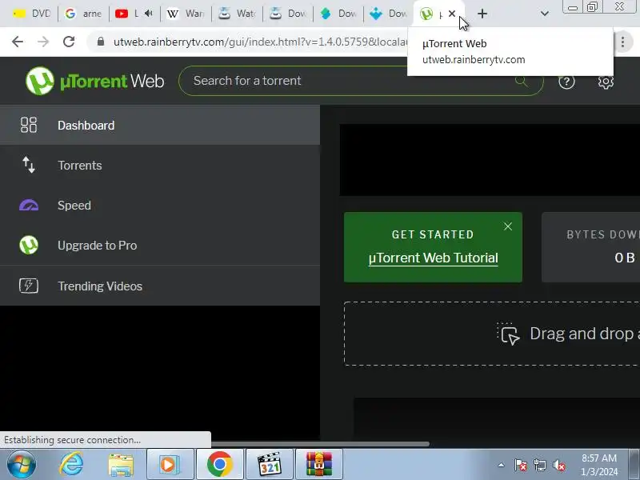View site security lock info
This screenshot has height=480, width=640.
click(x=101, y=42)
